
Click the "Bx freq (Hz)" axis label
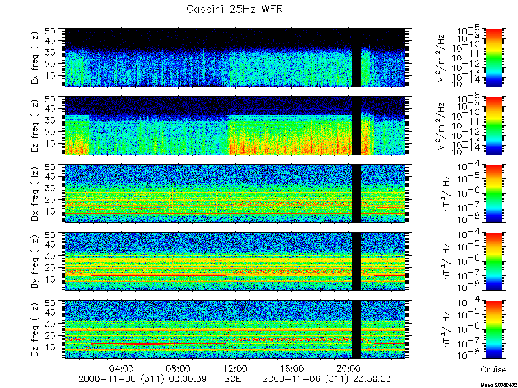(x=36, y=193)
